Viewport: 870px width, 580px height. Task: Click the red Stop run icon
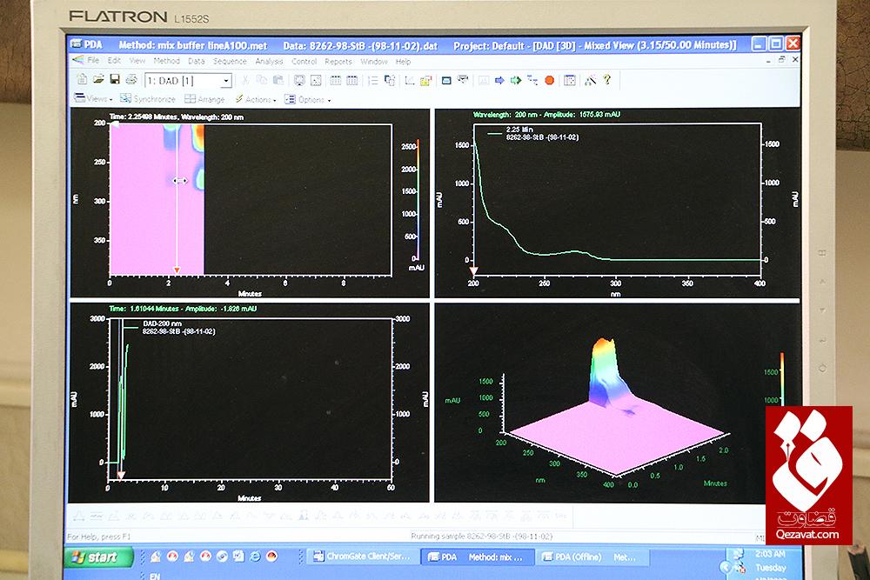549,80
